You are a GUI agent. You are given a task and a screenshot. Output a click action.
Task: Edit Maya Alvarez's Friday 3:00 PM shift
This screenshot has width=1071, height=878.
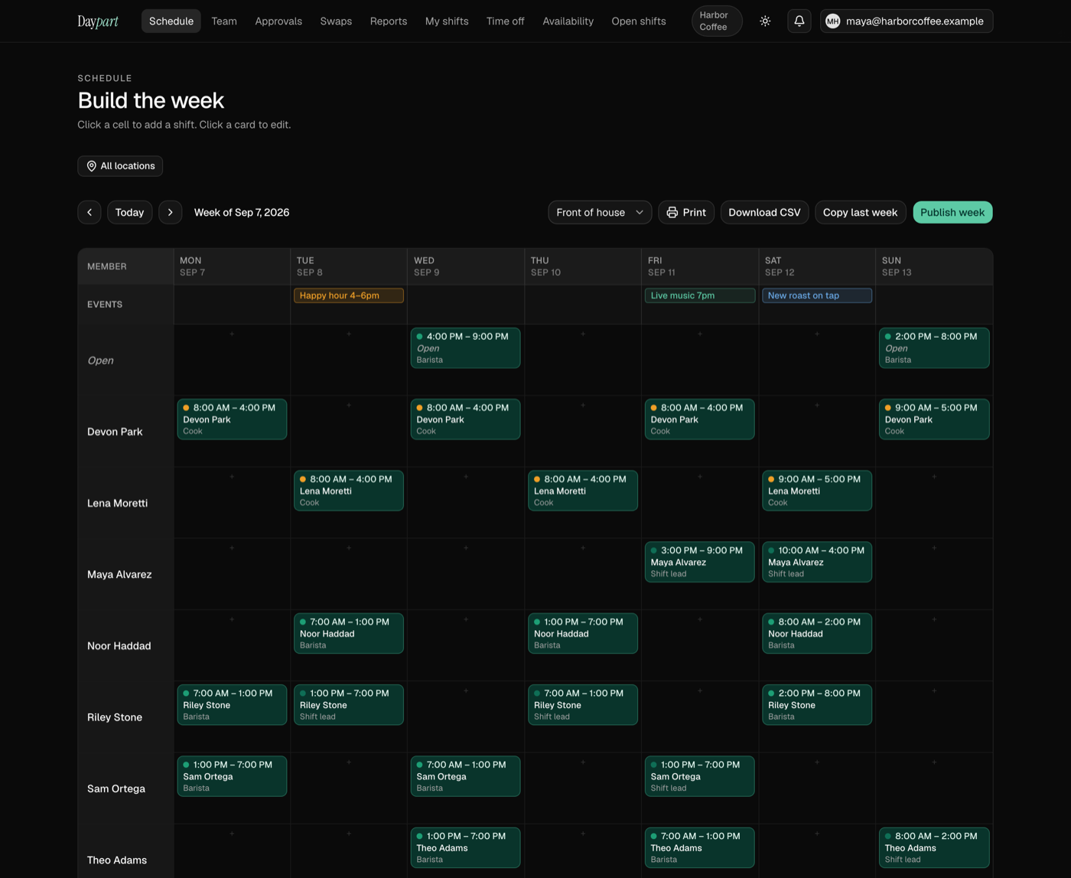[x=700, y=562]
